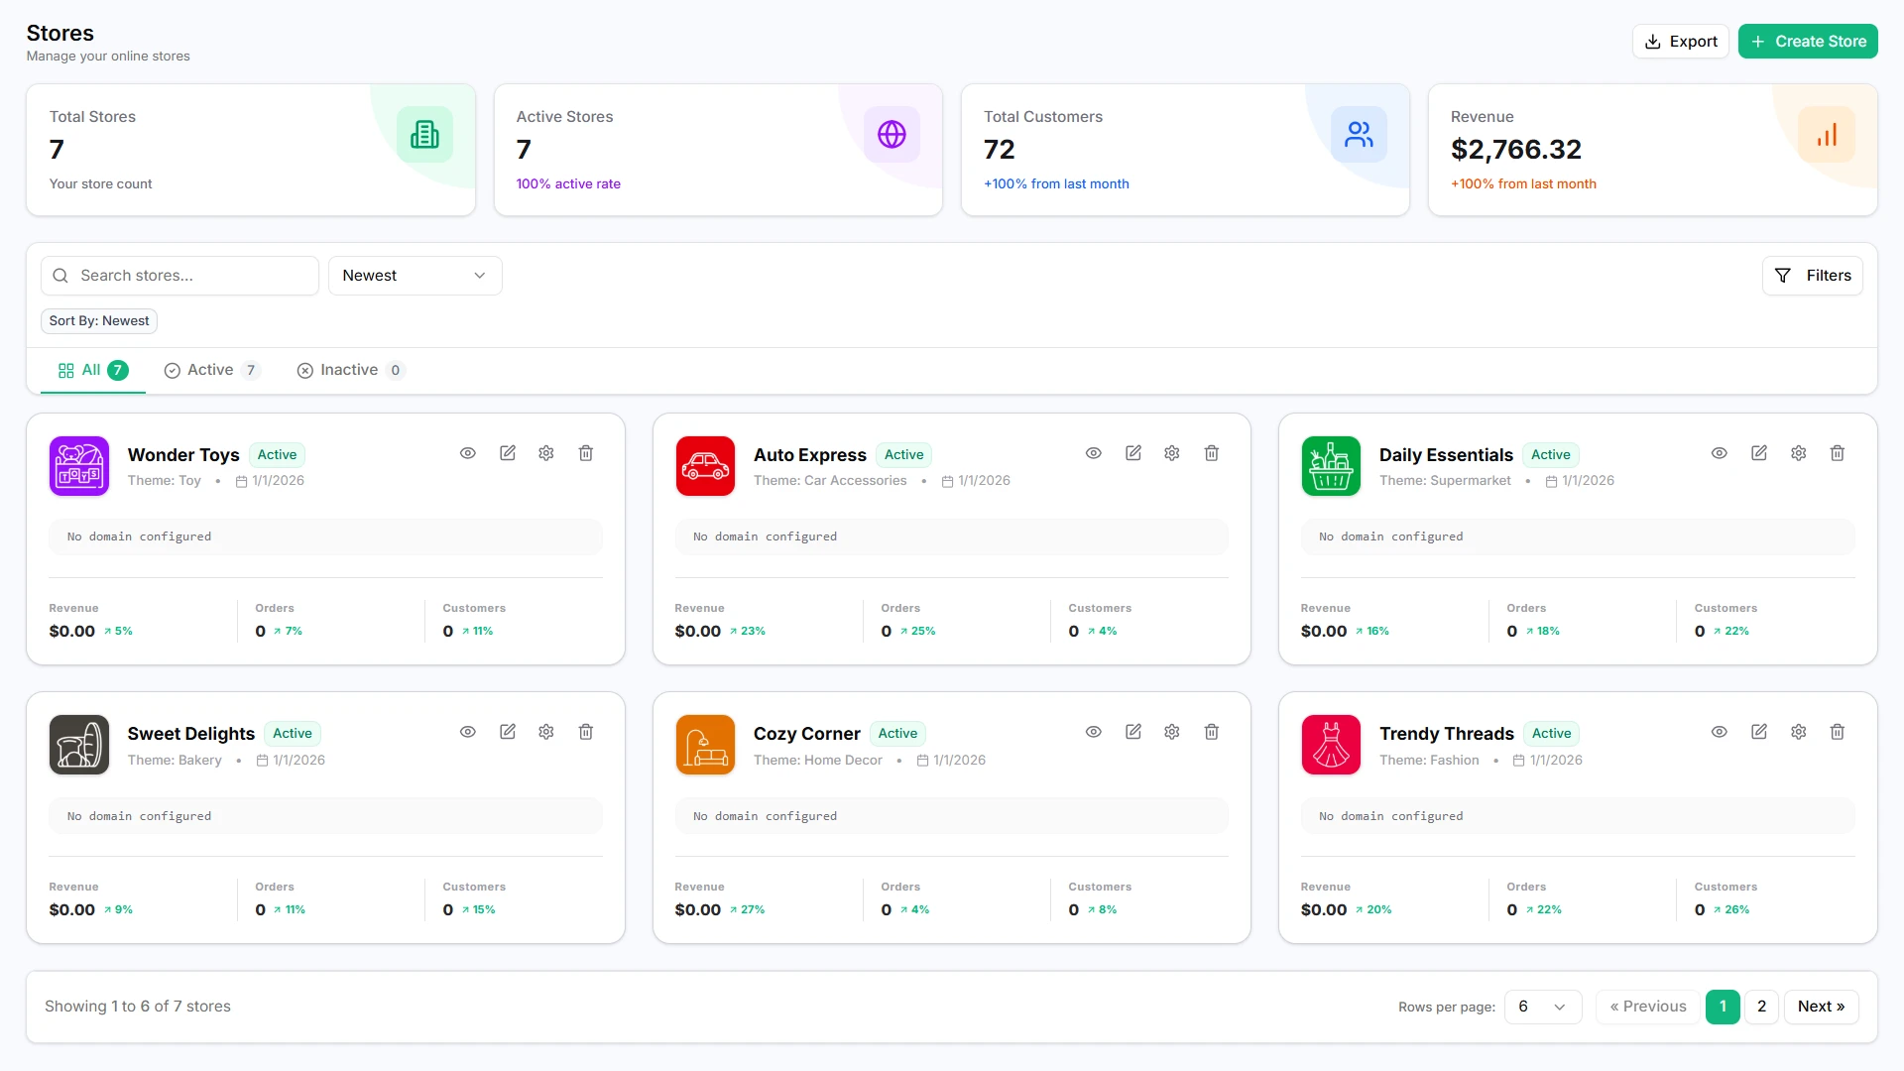Click the 100% active rate text

pyautogui.click(x=568, y=184)
